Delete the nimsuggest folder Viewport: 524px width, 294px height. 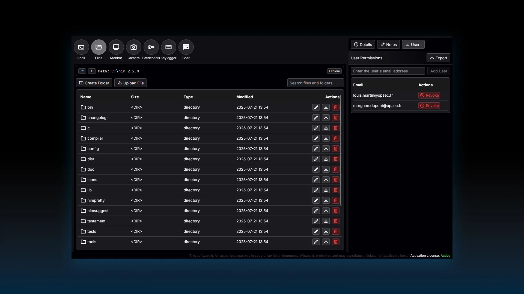point(335,211)
